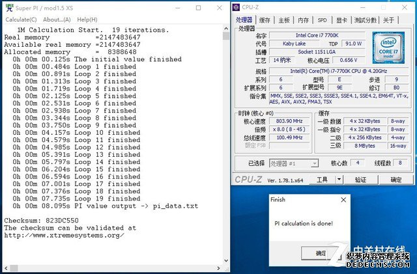Image resolution: width=417 pixels, height=274 pixels.
Task: Click the '91.0 W' TDP value
Action: 353,44
